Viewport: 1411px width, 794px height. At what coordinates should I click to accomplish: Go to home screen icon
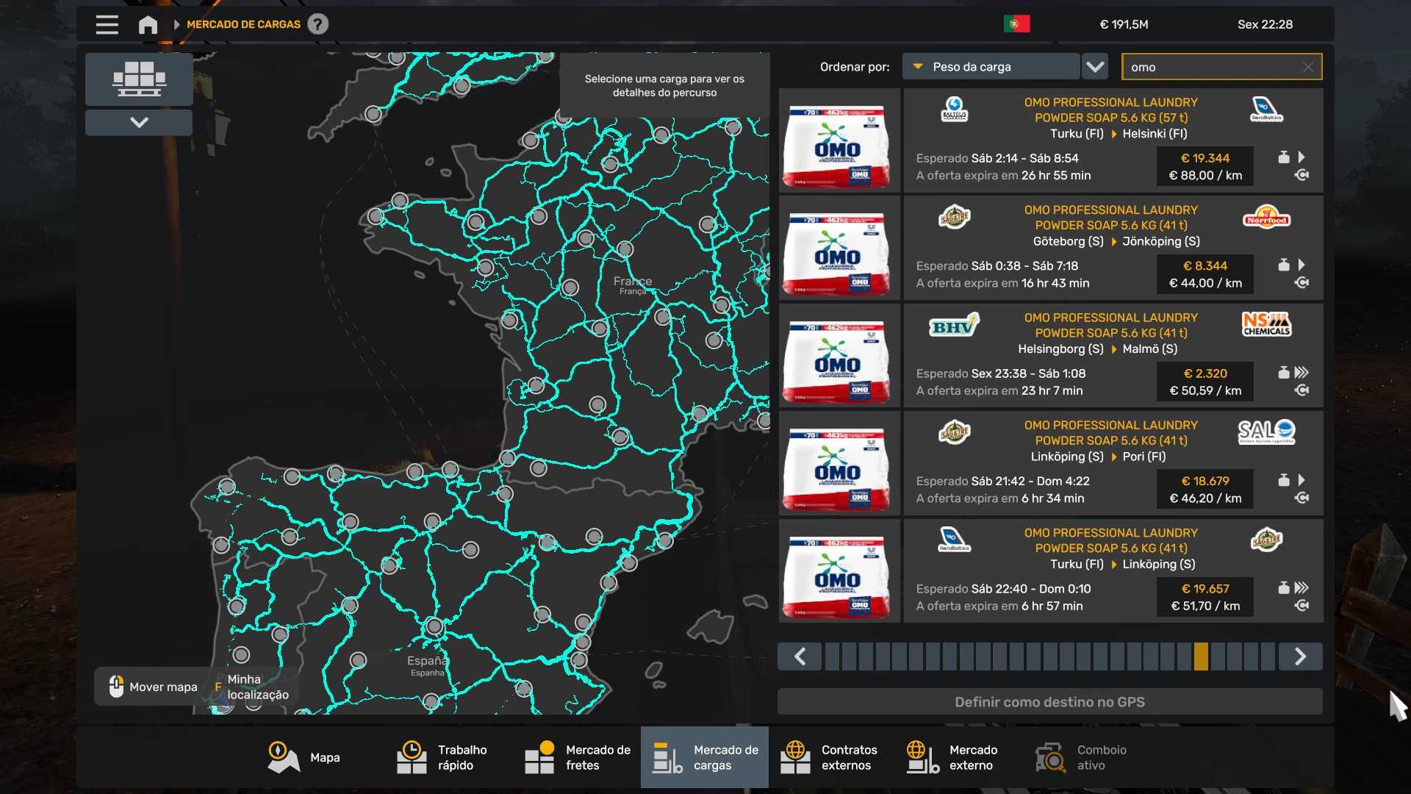(148, 24)
